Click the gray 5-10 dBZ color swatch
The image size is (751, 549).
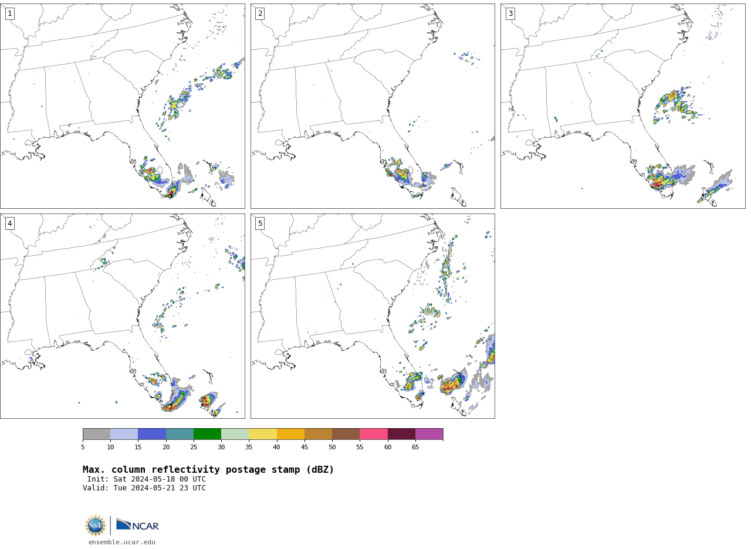(x=96, y=434)
